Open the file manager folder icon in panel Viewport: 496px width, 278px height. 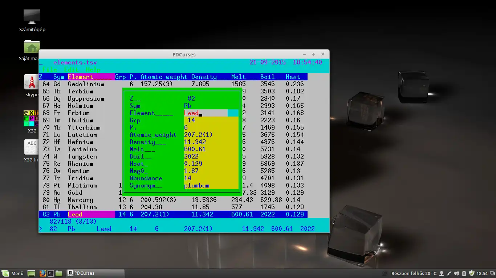tap(59, 273)
